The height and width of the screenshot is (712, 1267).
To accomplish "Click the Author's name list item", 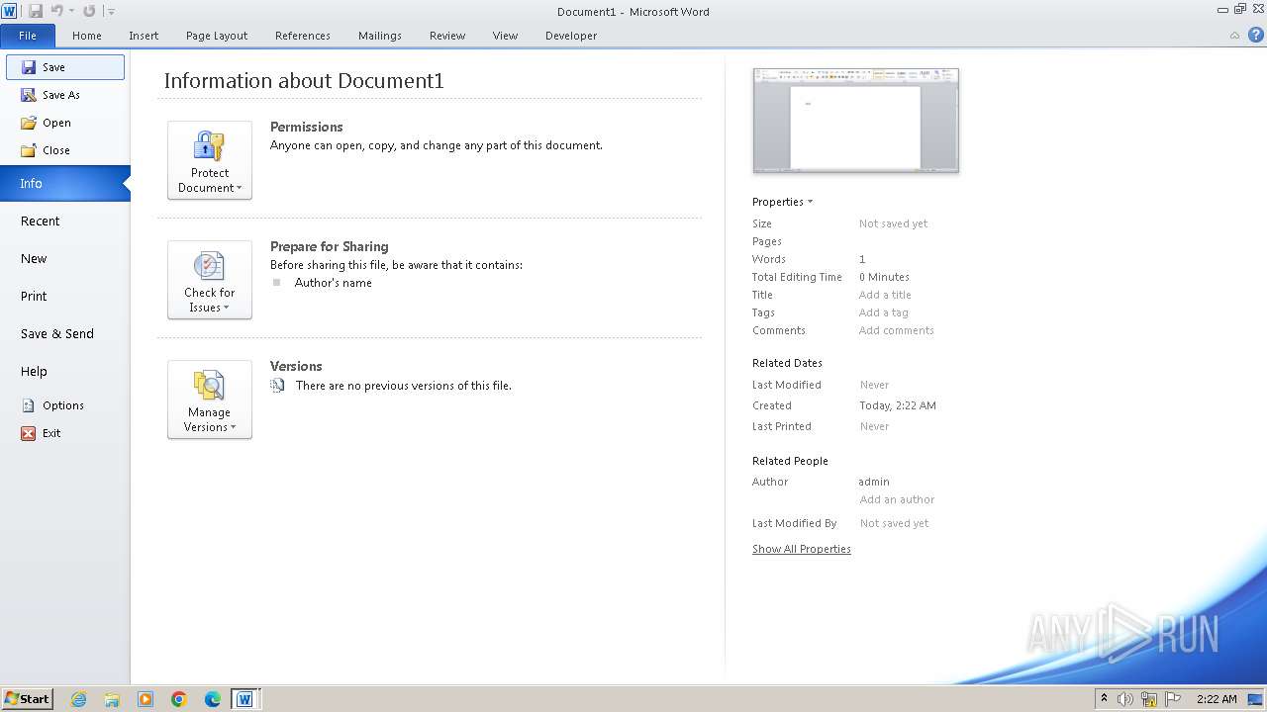I will pos(334,283).
